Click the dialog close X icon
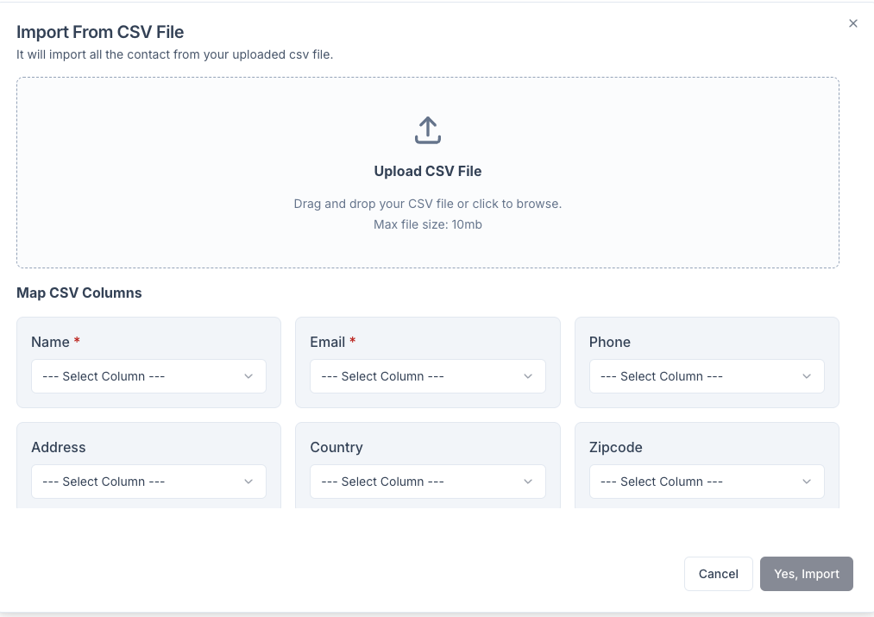 pos(853,23)
